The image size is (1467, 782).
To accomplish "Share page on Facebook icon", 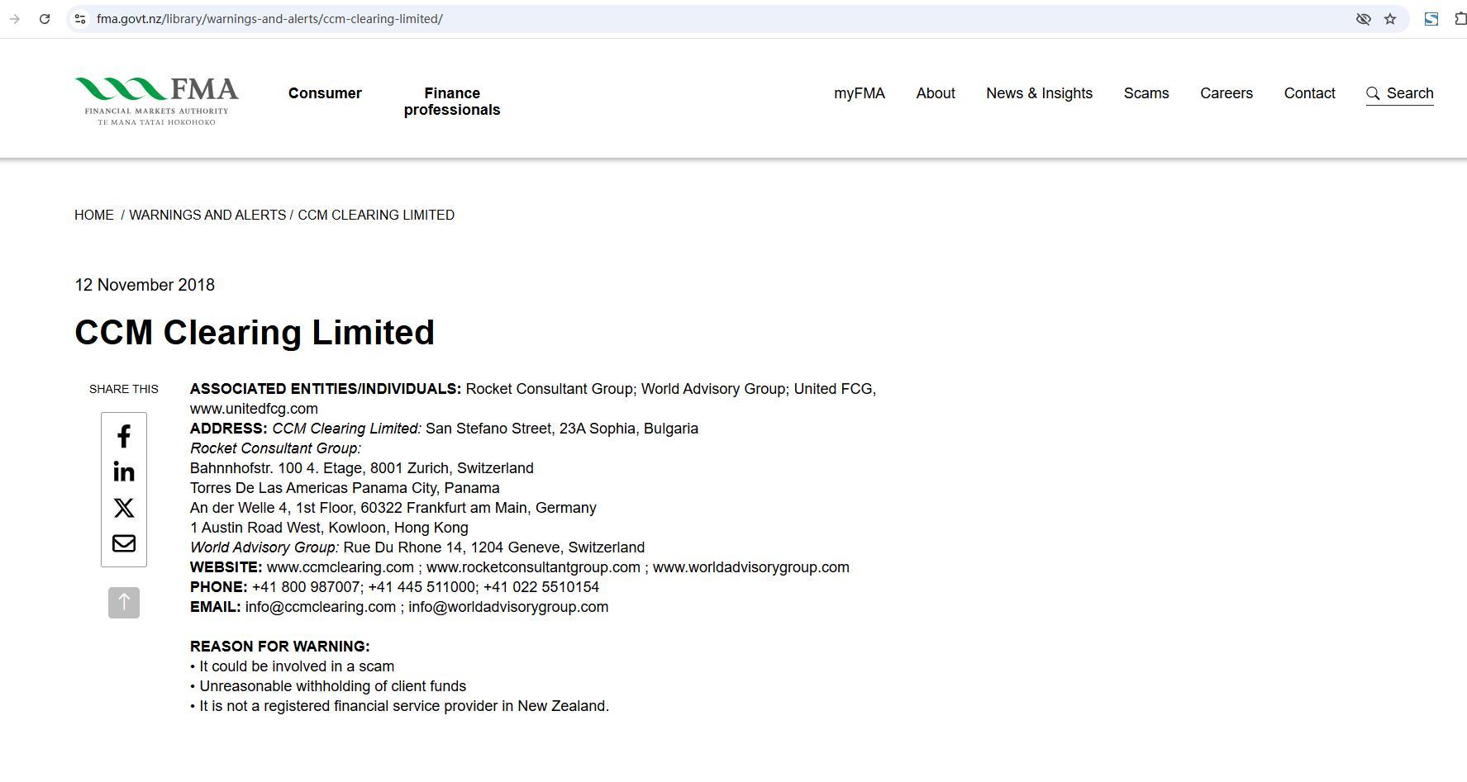I will click(x=124, y=436).
